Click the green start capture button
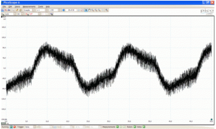This screenshot has height=129, width=216. (11, 127)
